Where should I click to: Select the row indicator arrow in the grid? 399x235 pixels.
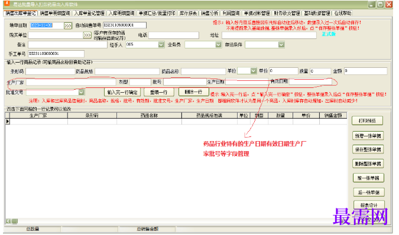point(7,122)
